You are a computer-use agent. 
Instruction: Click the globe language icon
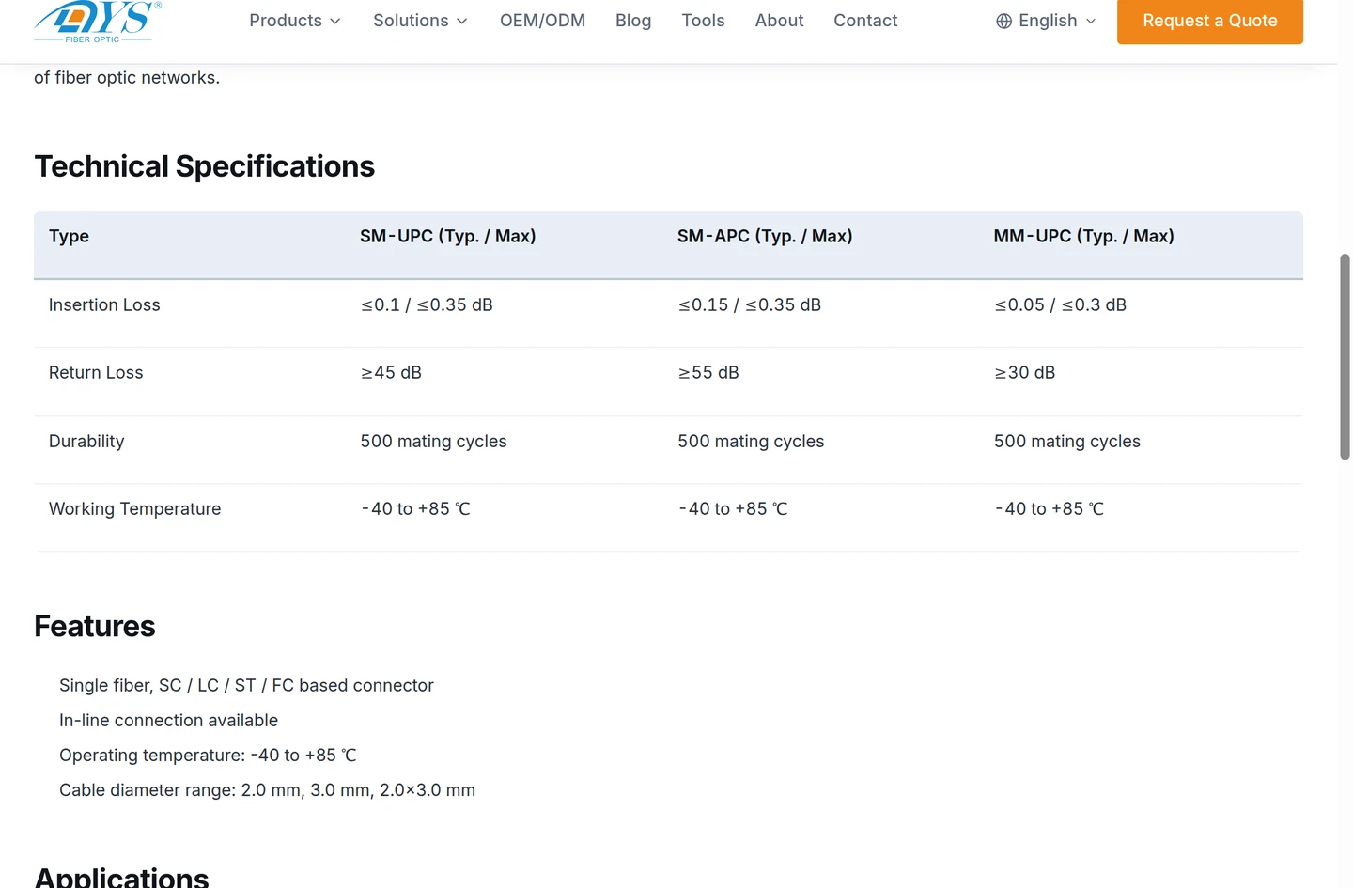click(x=1003, y=21)
